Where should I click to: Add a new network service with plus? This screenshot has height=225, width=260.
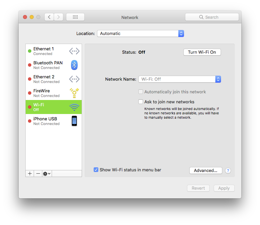(x=30, y=174)
